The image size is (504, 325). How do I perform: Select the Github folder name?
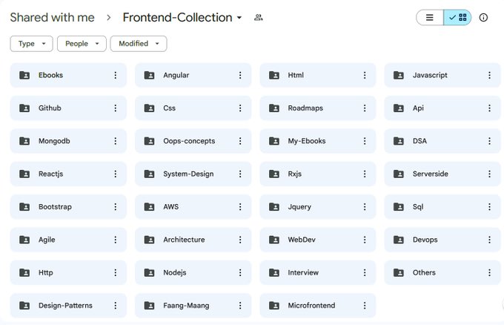(x=50, y=108)
